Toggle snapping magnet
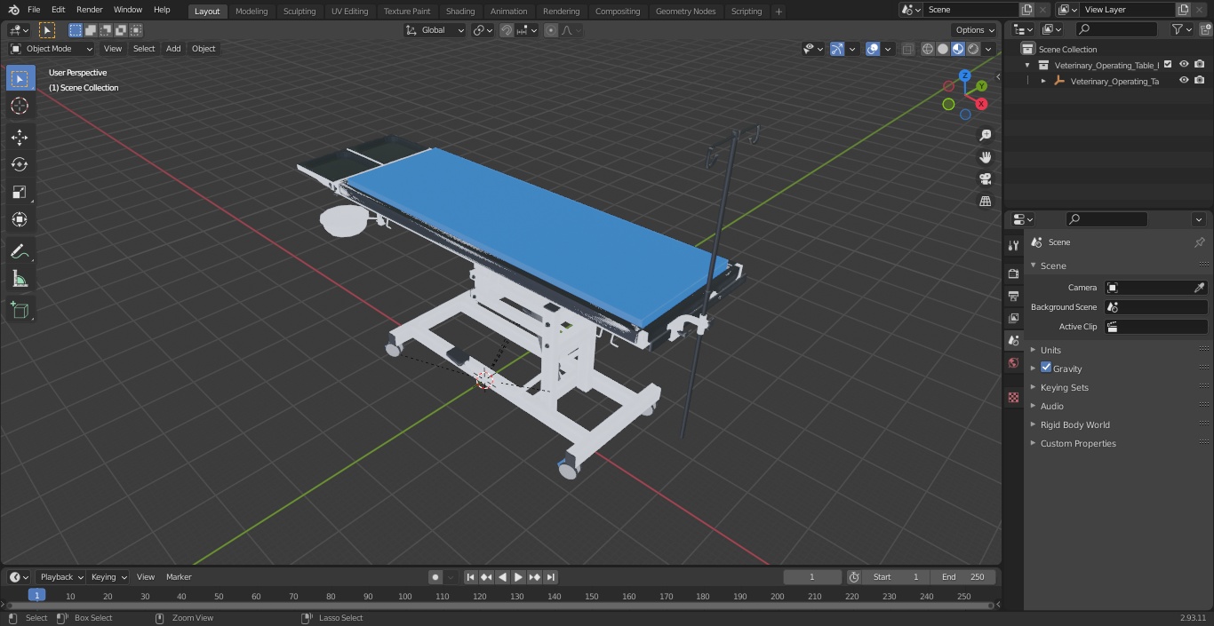The image size is (1214, 626). pos(507,30)
